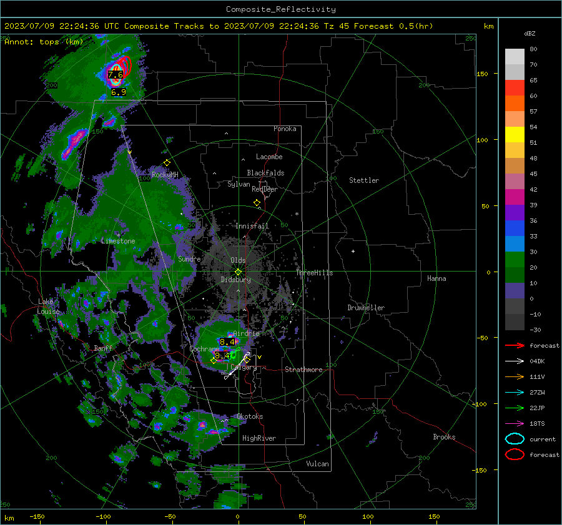Click the storm top label 7.6

pyautogui.click(x=116, y=74)
